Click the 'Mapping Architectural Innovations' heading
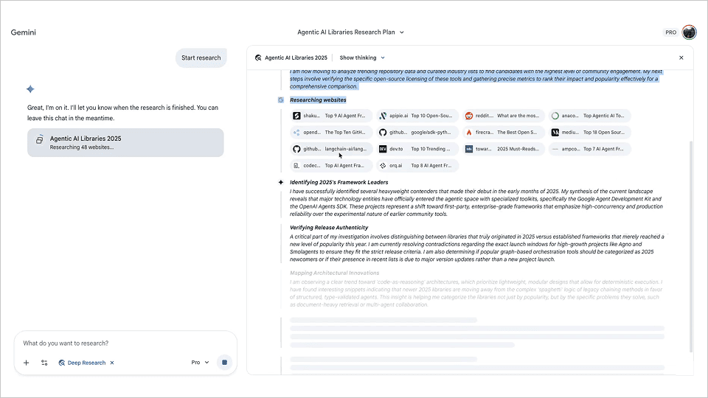 click(334, 273)
